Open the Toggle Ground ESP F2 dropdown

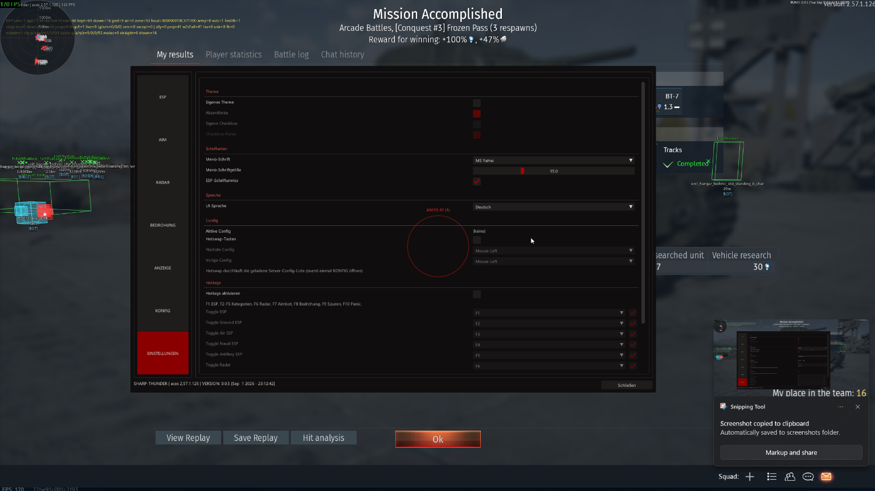pos(549,323)
